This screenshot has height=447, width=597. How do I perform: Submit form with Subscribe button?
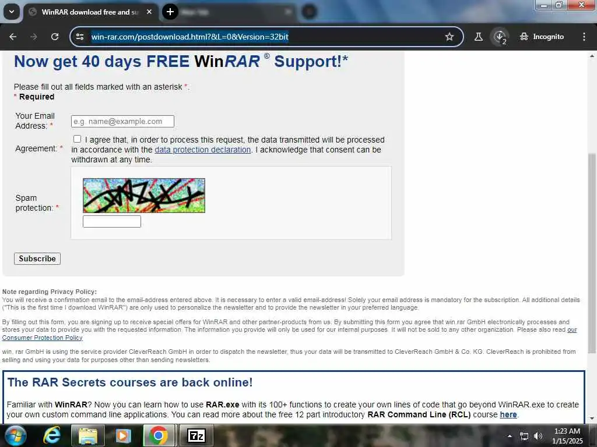(x=37, y=259)
